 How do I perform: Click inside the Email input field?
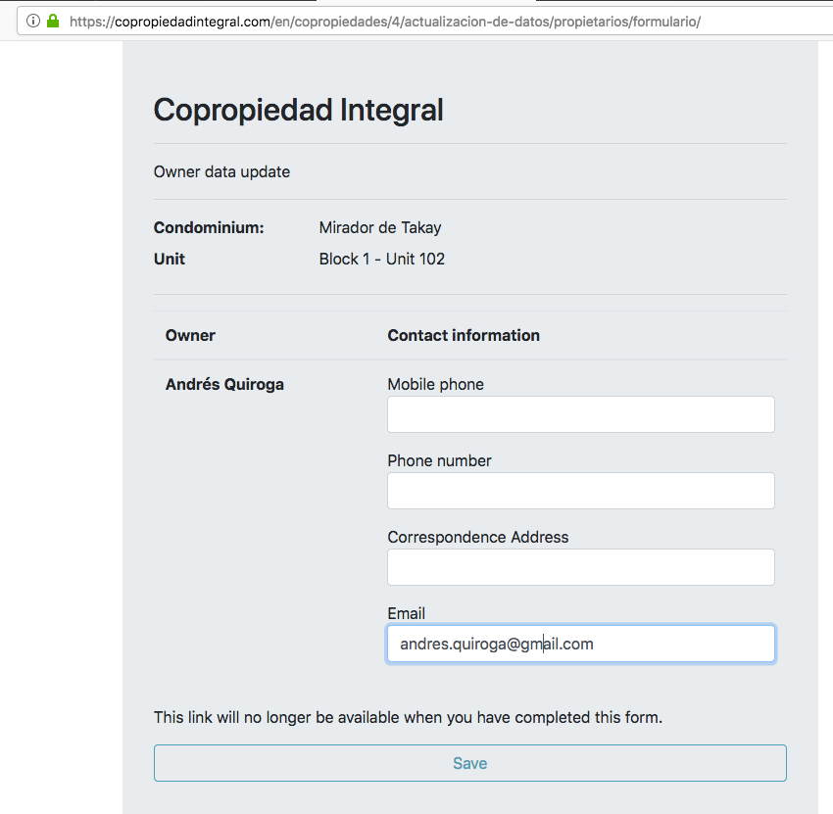581,644
